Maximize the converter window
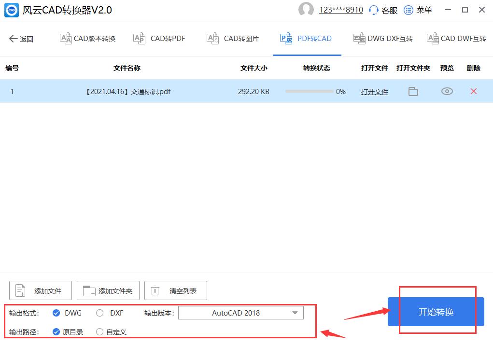The image size is (493, 345). [x=465, y=10]
